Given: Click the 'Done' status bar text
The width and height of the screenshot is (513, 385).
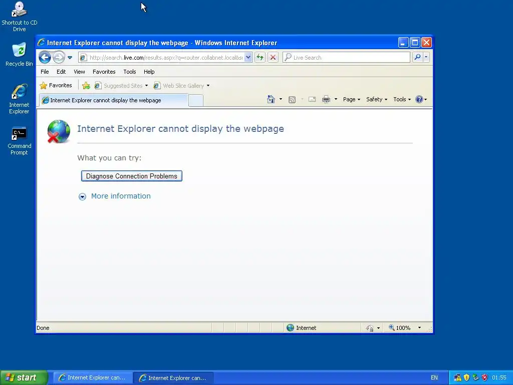Looking at the screenshot, I should [43, 328].
